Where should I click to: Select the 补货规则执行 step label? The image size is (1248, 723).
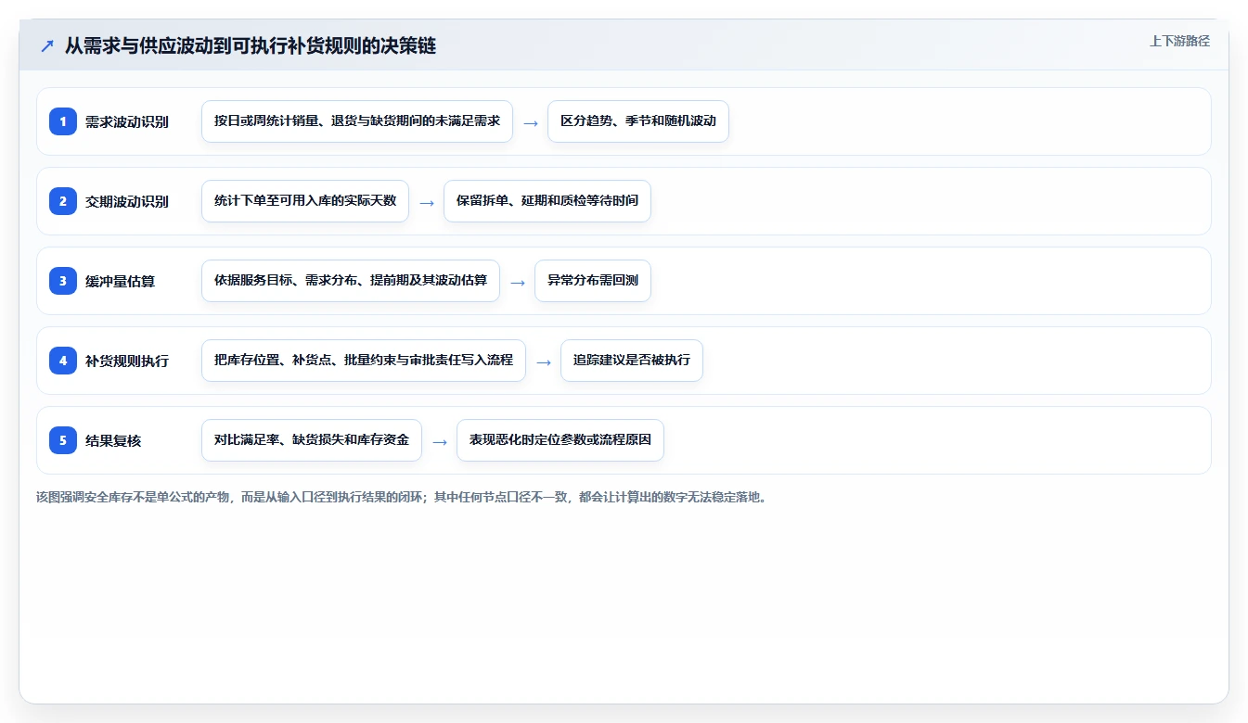point(127,361)
